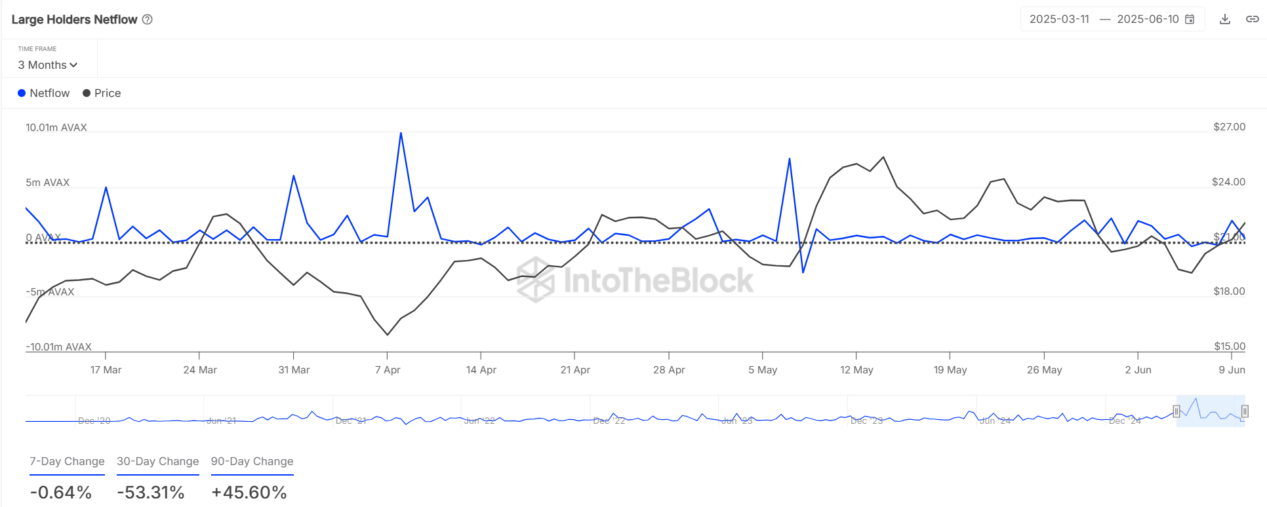1267x507 pixels.
Task: Select the 7-Day Change tab
Action: (x=67, y=461)
